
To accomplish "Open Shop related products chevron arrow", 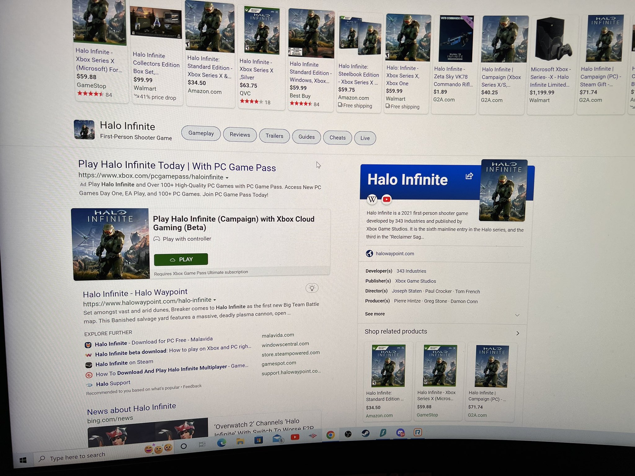I will pos(517,333).
